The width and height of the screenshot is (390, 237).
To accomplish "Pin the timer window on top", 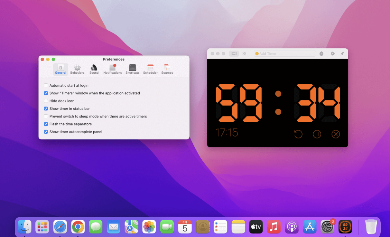I will [x=342, y=54].
